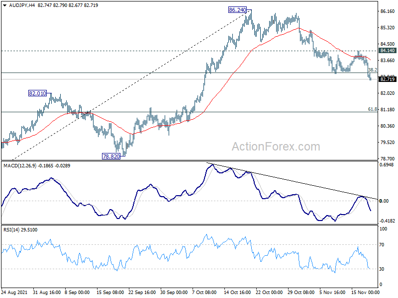
Task: Select the 86.240 high price label
Action: [237, 10]
